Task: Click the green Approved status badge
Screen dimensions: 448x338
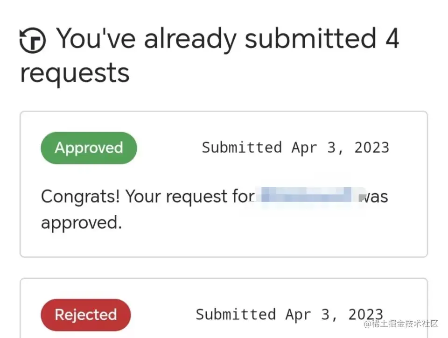Action: [x=89, y=148]
